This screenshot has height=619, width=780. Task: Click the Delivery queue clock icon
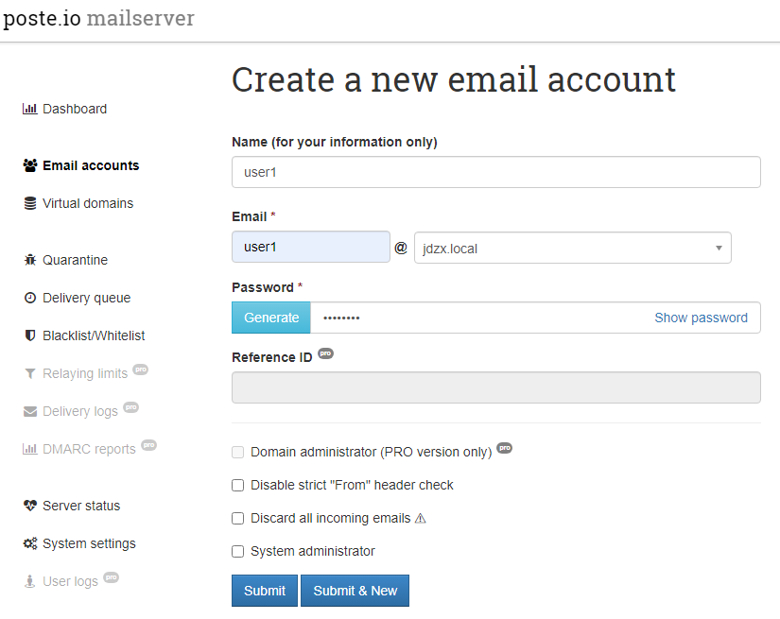pyautogui.click(x=30, y=298)
